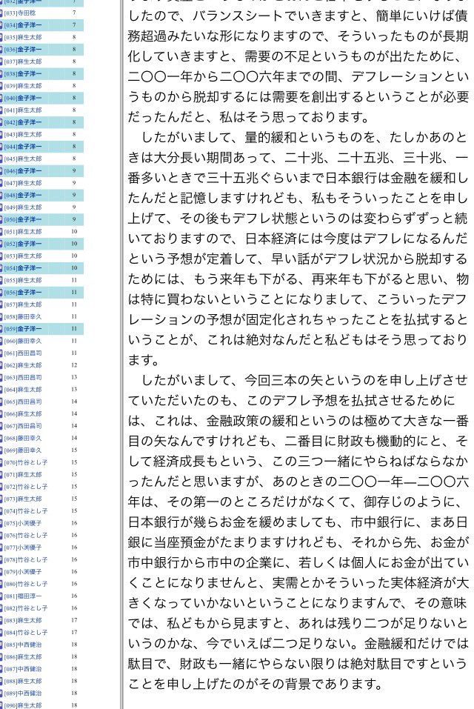Open speech [062]麻生太郎

click(x=23, y=365)
